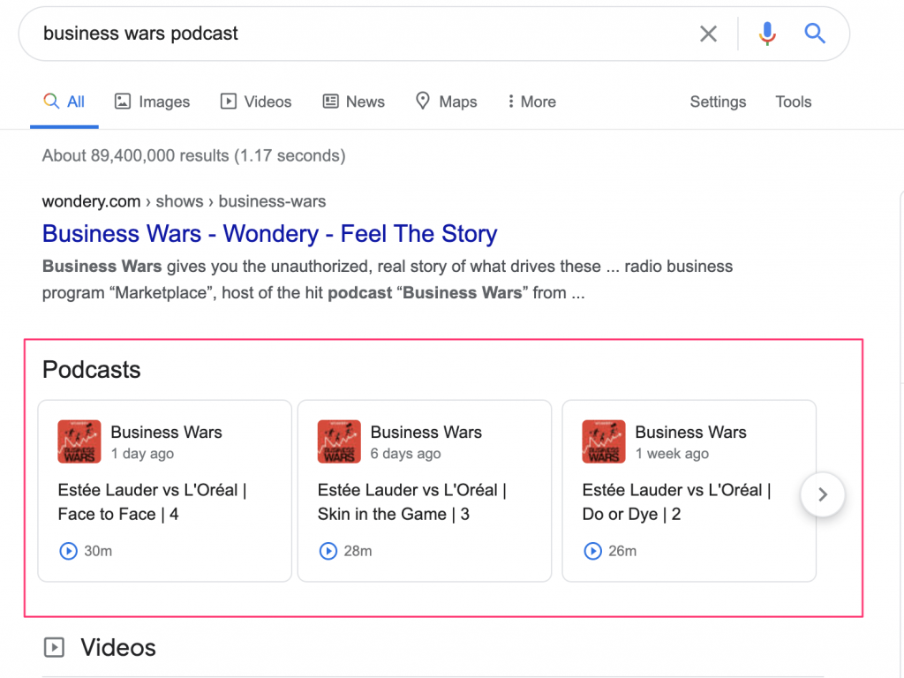This screenshot has width=904, height=678.
Task: Play the 28m 'Skin in the Game' episode
Action: click(328, 551)
